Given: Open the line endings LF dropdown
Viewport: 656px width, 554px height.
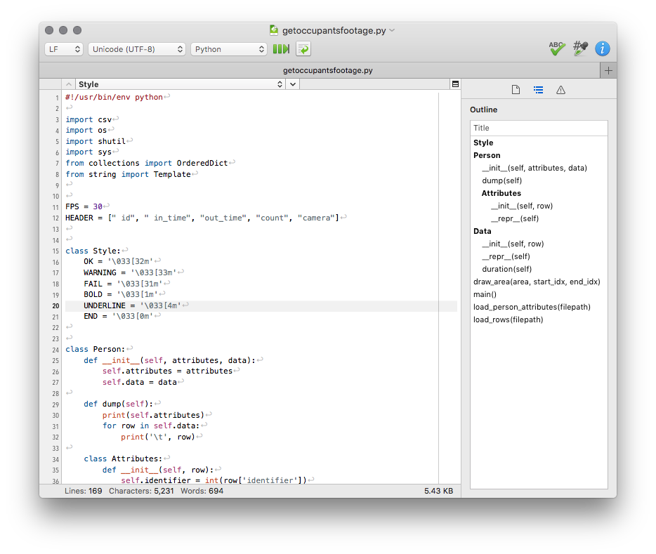Looking at the screenshot, I should click(x=64, y=49).
